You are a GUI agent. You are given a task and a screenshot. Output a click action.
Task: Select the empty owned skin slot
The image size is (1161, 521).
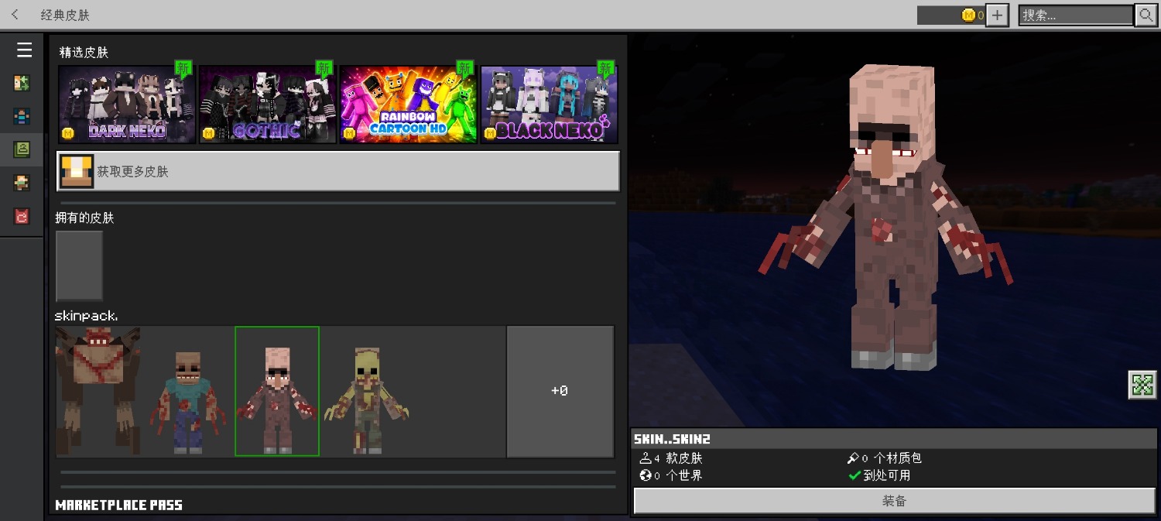pos(79,266)
